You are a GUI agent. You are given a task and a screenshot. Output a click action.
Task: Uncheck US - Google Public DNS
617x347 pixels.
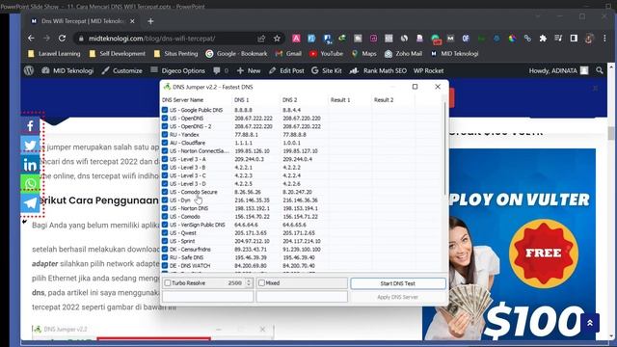(165, 110)
